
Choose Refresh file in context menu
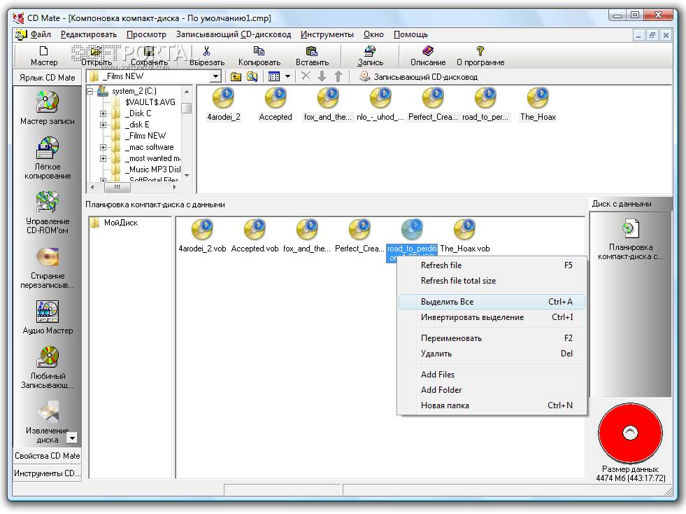(492, 265)
